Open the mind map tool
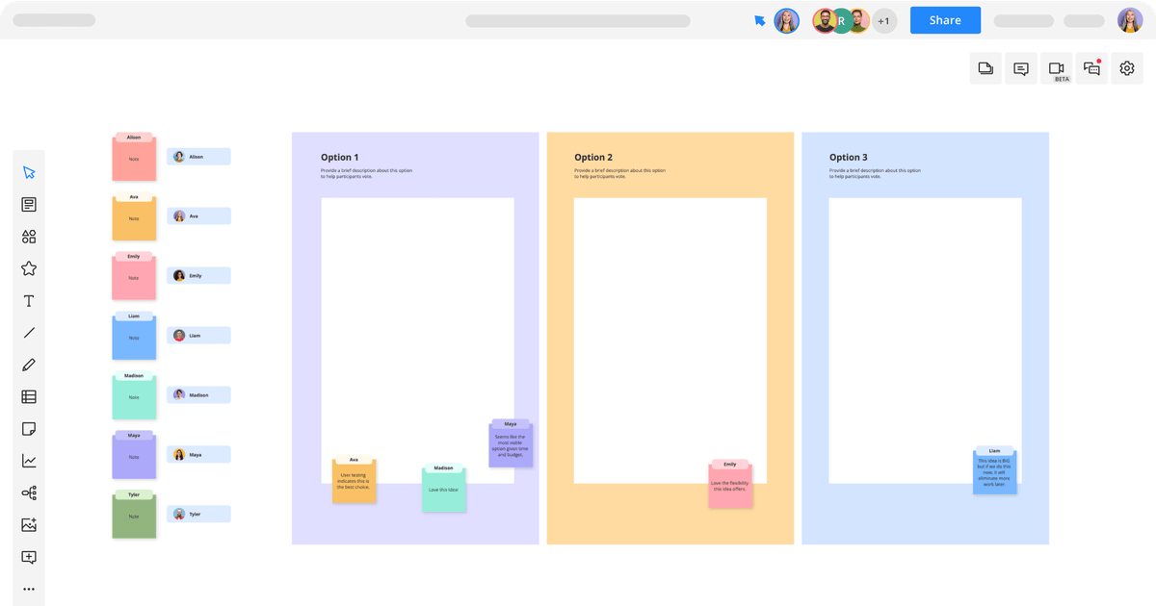The height and width of the screenshot is (606, 1156). coord(29,492)
